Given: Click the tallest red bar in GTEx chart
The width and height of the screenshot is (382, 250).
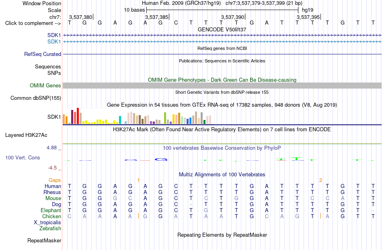Looking at the screenshot, I should (78, 116).
